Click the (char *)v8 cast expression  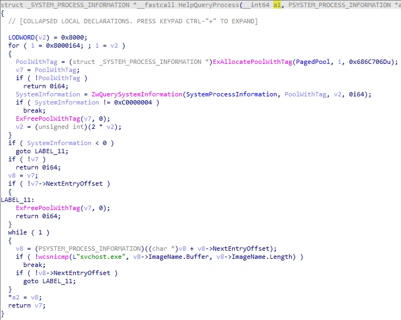(167, 249)
